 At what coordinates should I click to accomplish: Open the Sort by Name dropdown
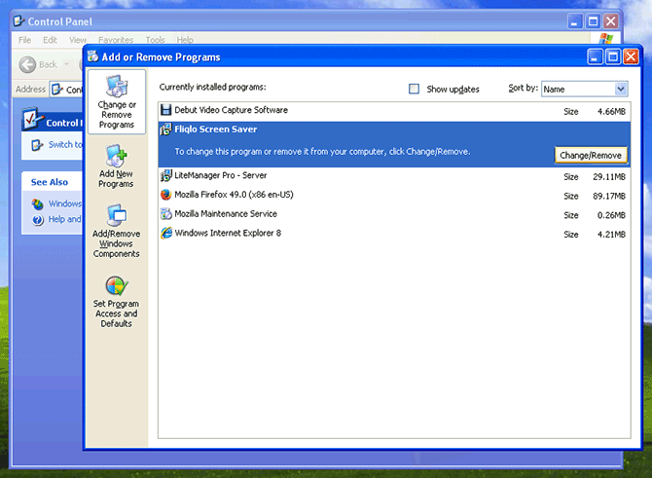pos(621,89)
